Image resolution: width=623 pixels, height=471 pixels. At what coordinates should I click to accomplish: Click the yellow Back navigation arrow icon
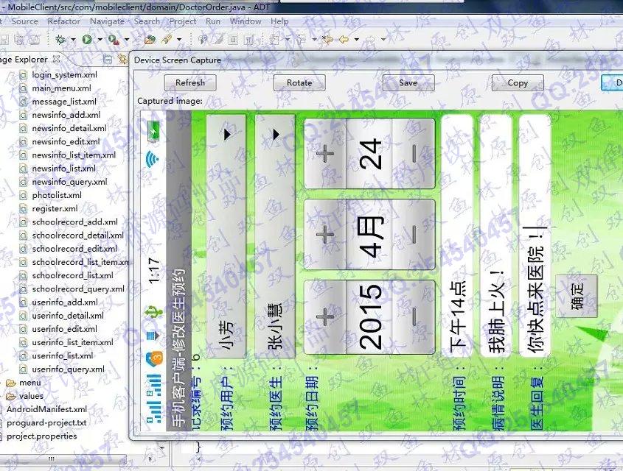(344, 39)
